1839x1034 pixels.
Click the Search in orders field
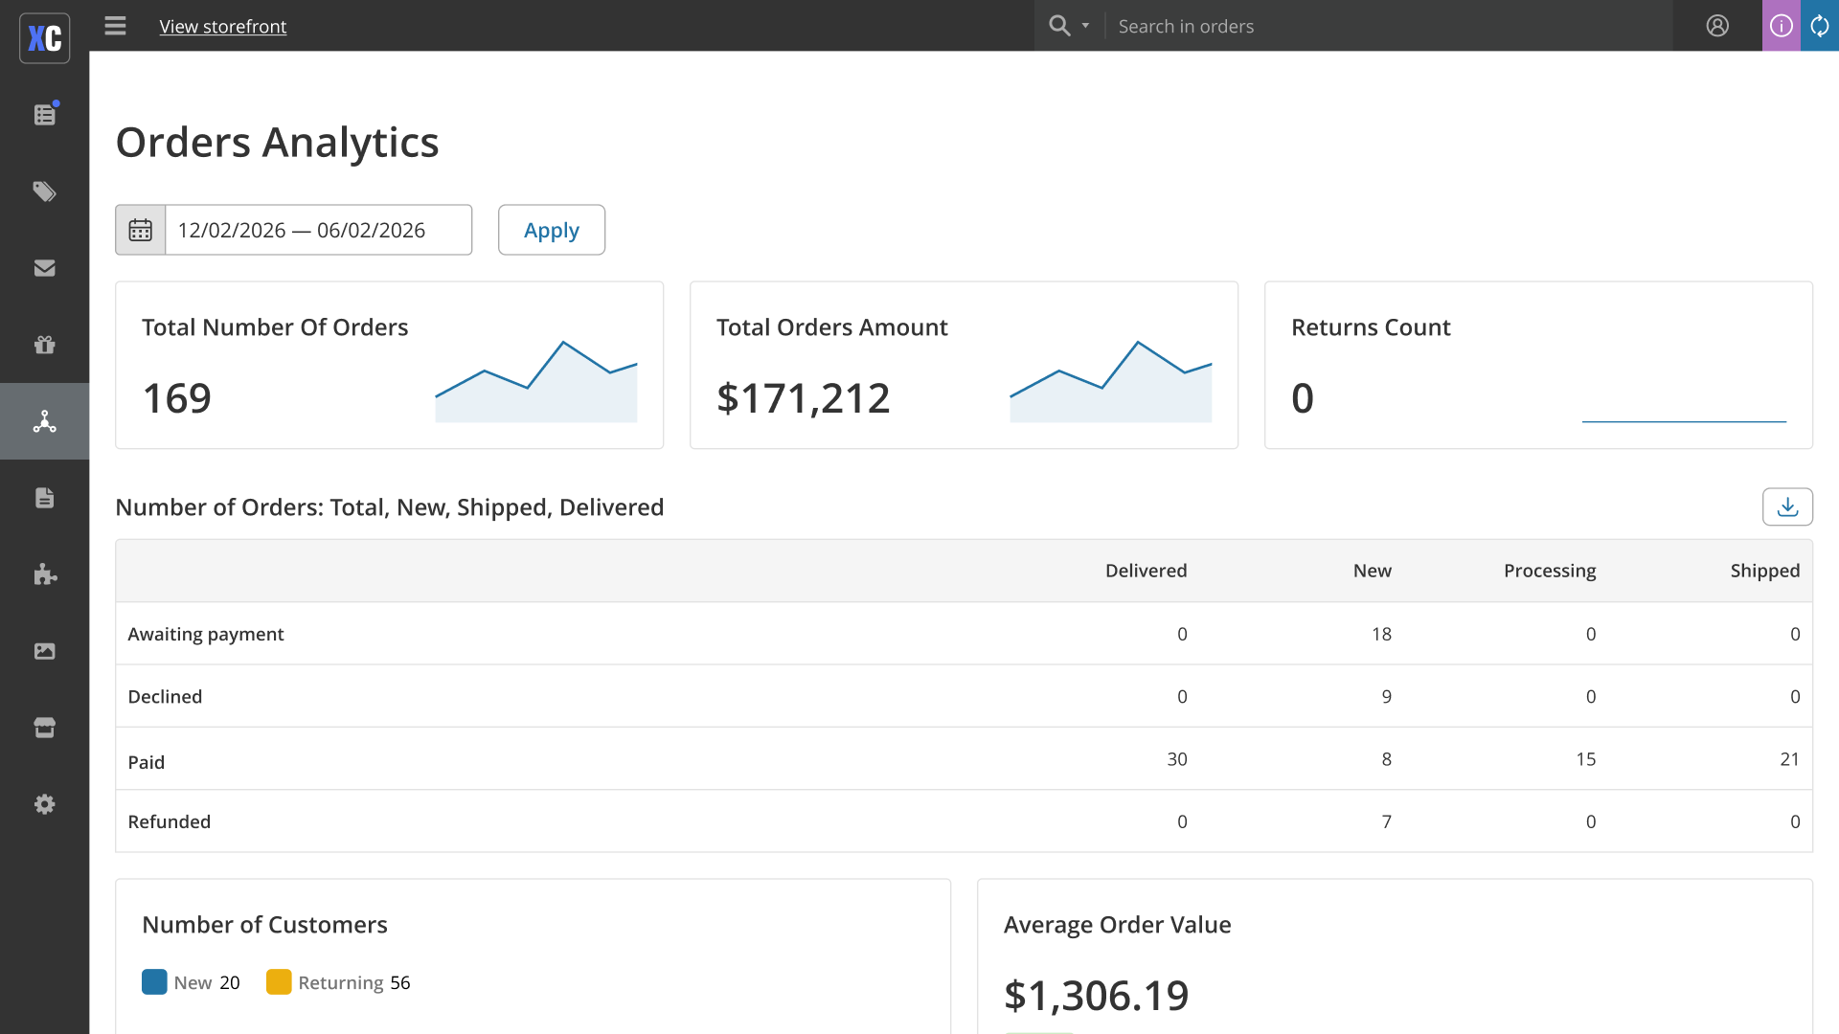coord(1389,26)
